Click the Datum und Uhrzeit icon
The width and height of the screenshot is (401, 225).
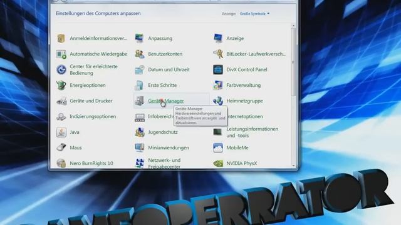pyautogui.click(x=139, y=69)
